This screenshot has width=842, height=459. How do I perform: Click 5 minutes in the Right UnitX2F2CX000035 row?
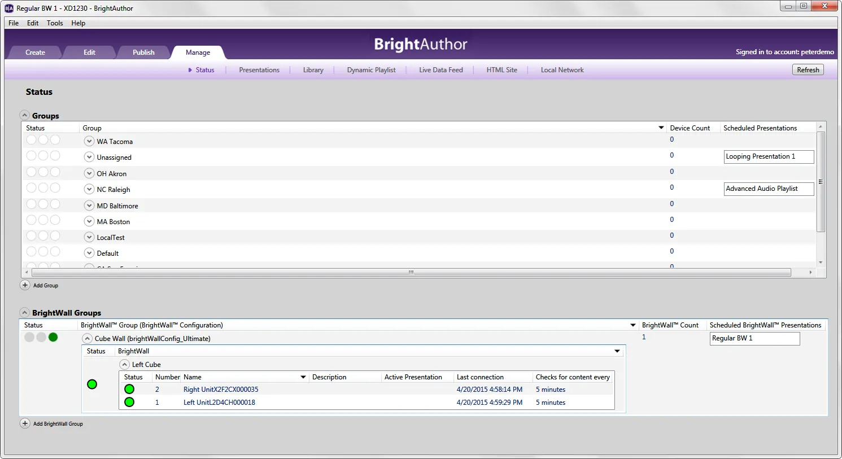coord(551,390)
